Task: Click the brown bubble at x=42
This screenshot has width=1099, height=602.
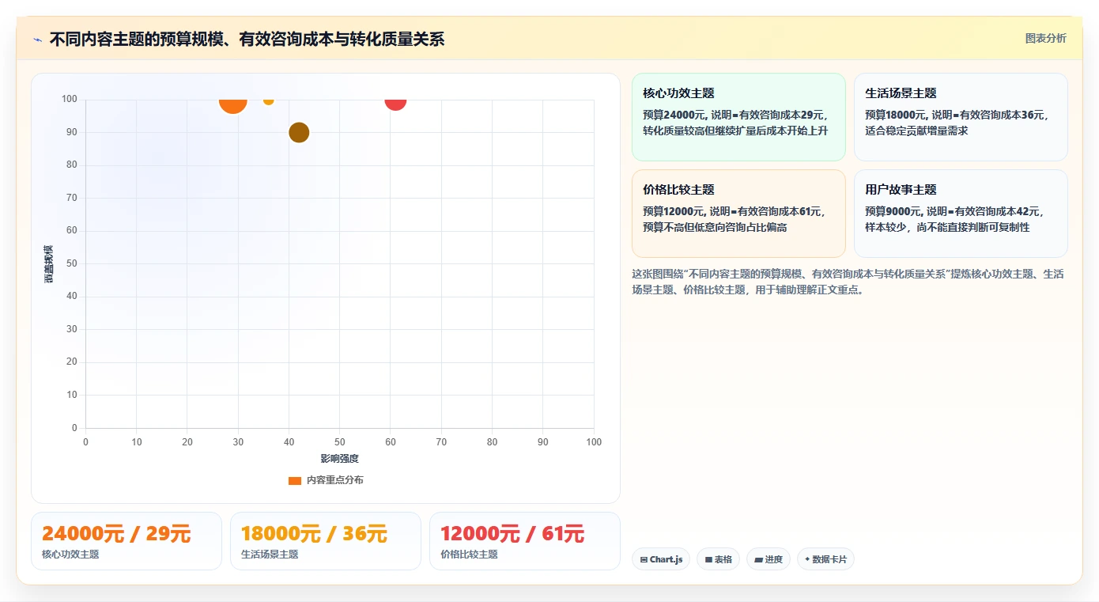Action: pyautogui.click(x=299, y=133)
